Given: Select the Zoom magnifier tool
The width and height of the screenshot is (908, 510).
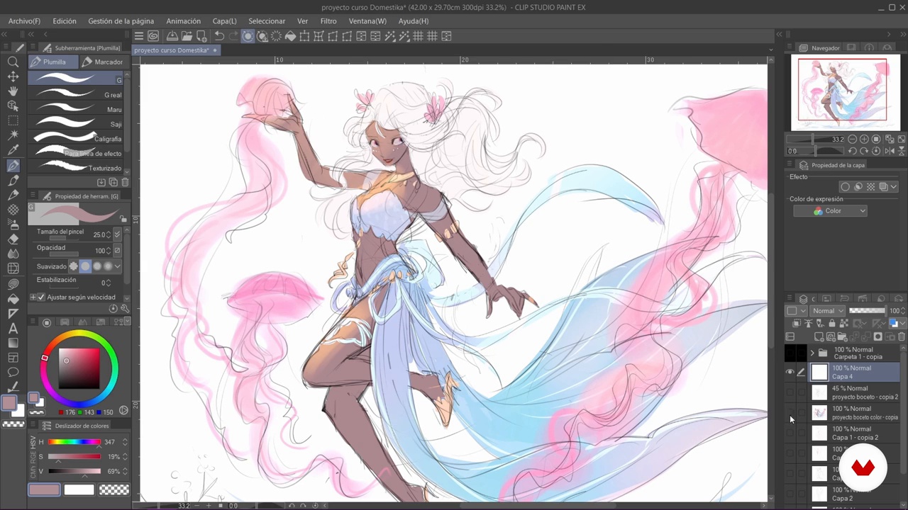Looking at the screenshot, I should (x=13, y=62).
